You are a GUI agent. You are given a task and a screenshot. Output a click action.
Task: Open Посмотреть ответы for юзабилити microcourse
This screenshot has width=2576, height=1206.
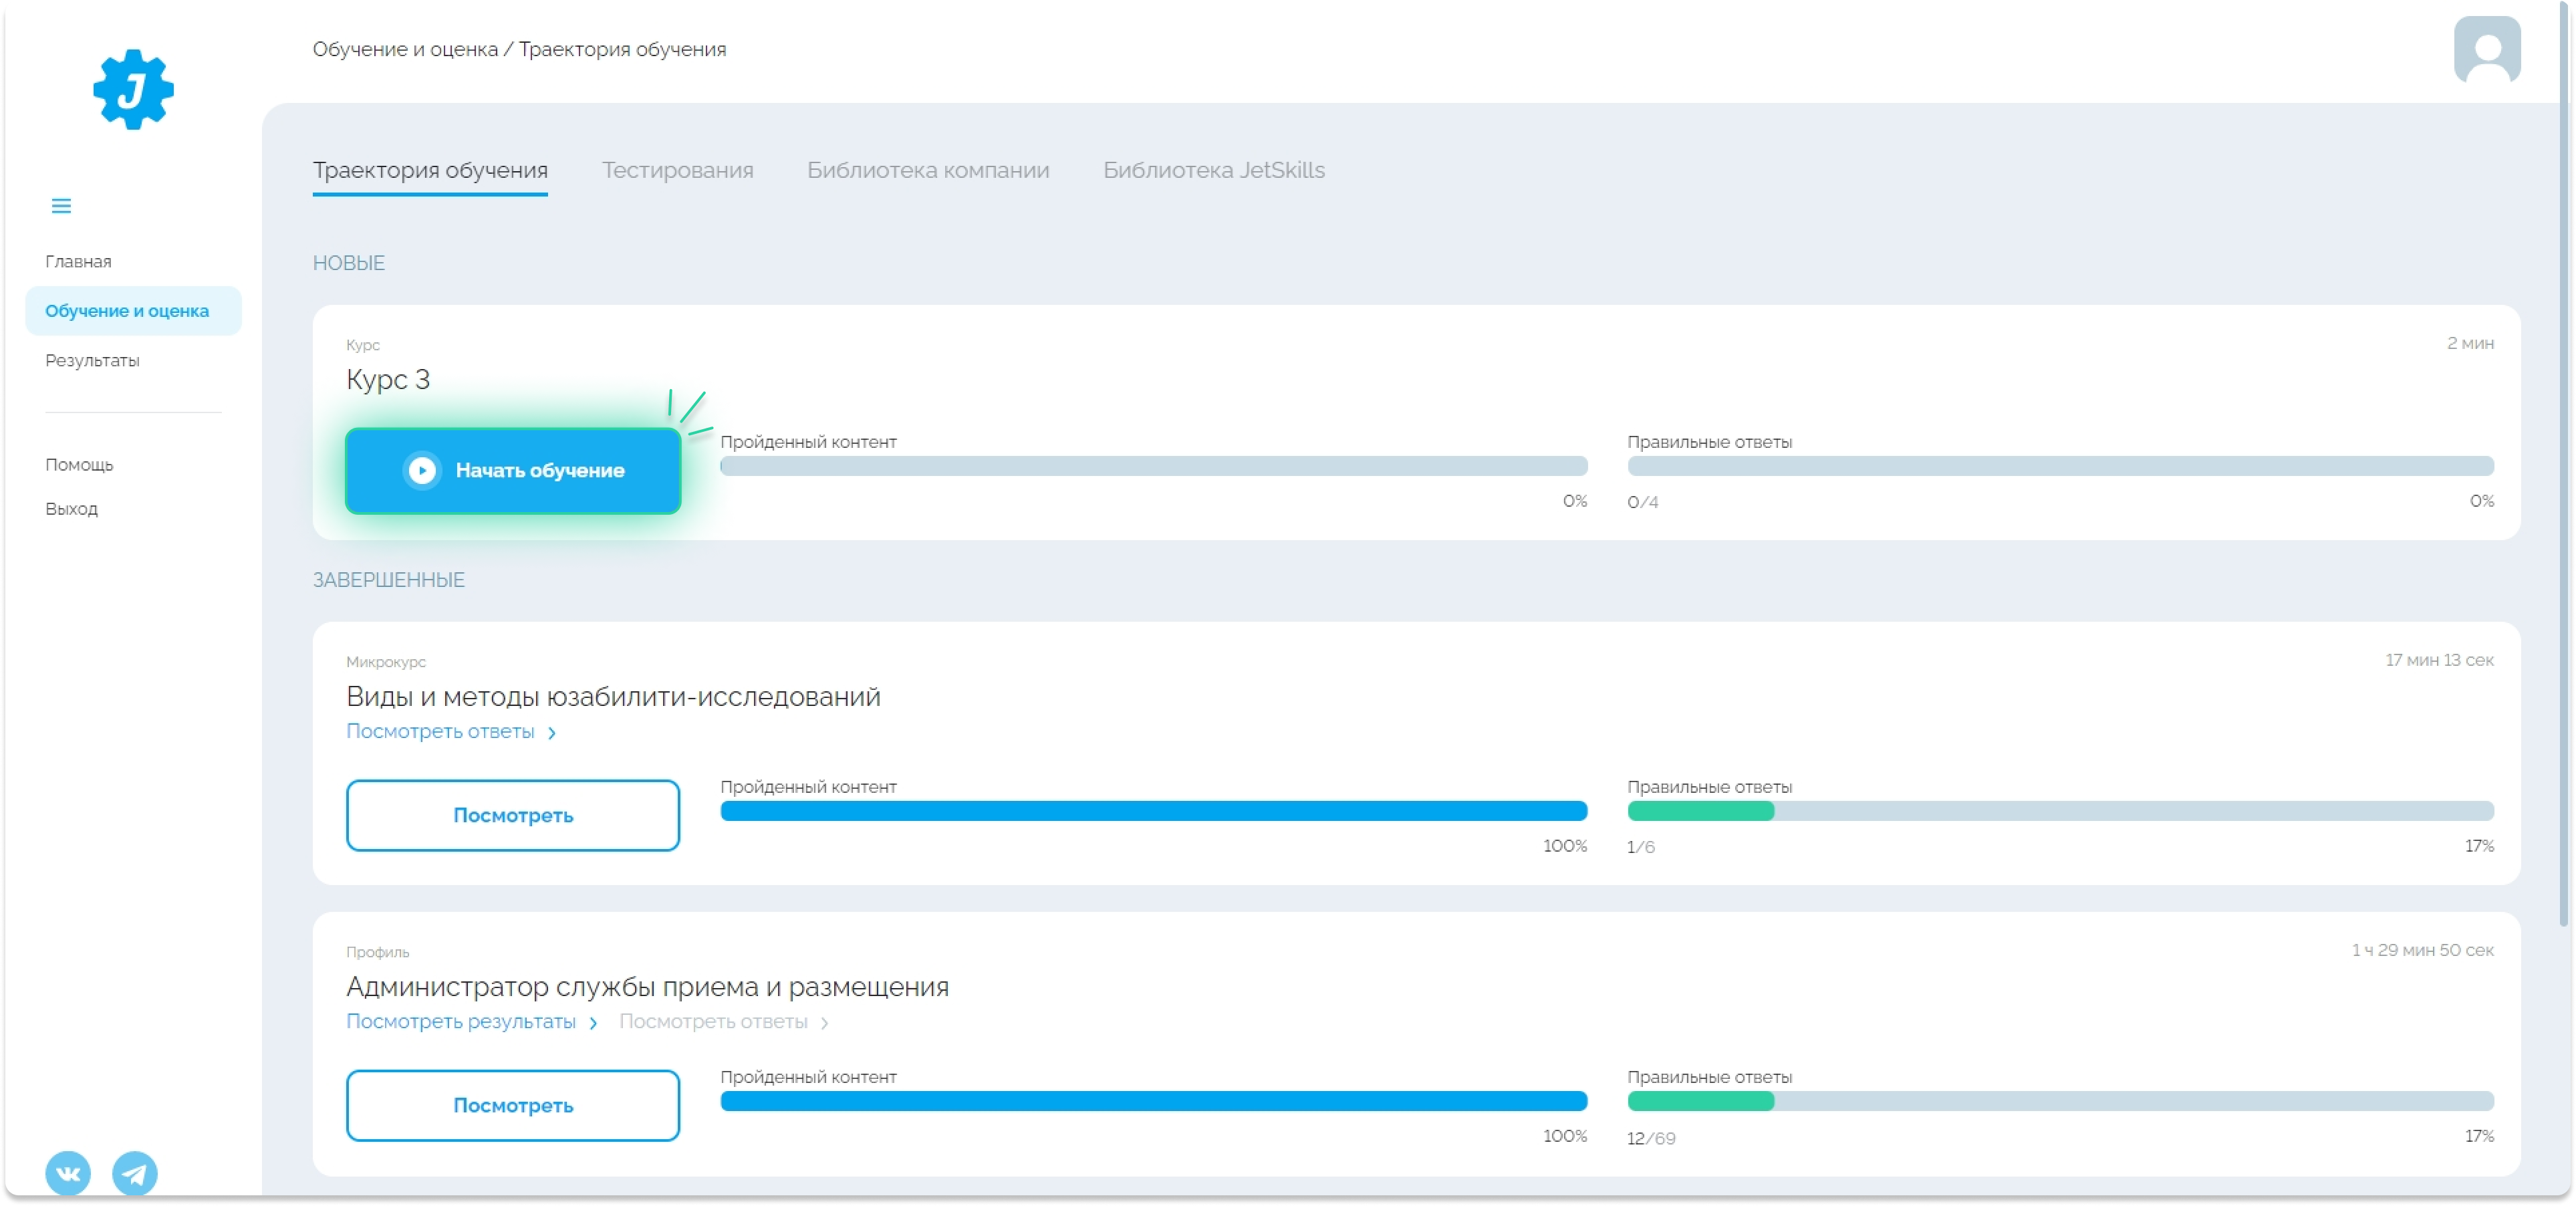(440, 731)
